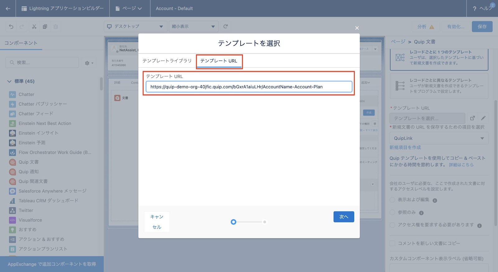Click the 分析 button
Screen dimensions: 498x272
[425, 27]
